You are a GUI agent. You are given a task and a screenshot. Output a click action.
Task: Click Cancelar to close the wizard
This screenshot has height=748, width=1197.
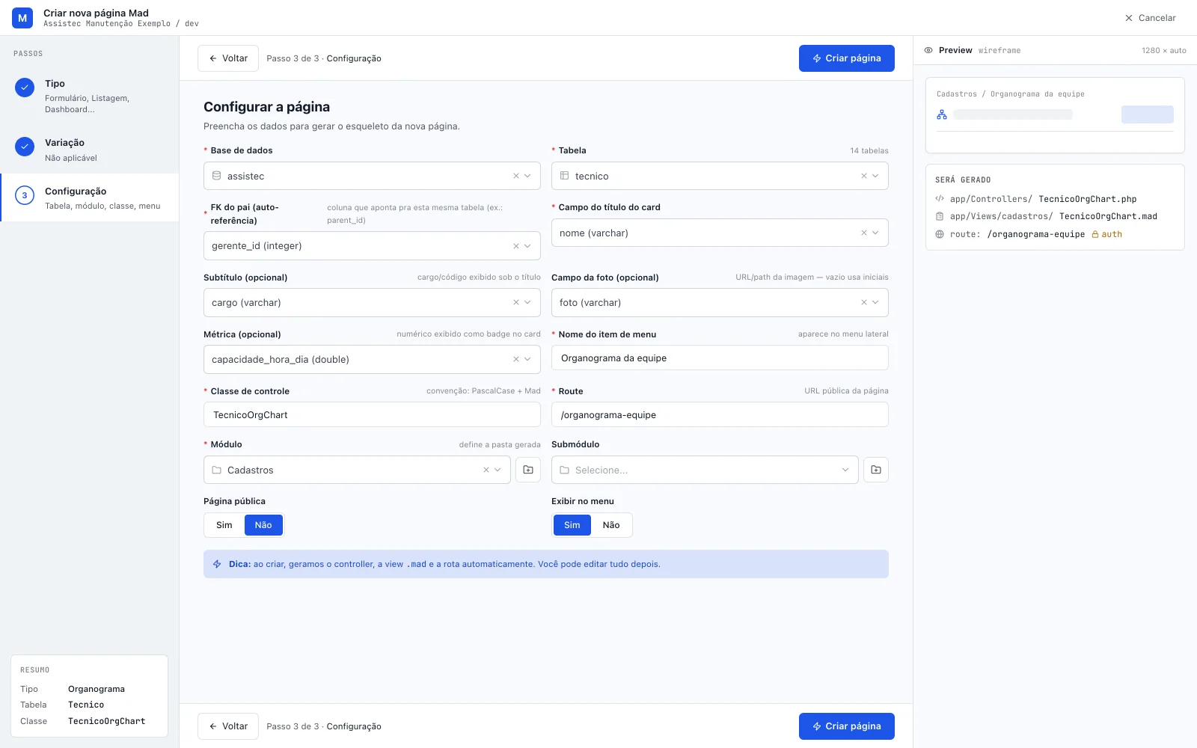click(x=1151, y=18)
